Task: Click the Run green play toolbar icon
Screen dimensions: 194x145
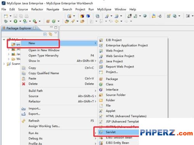Action: (x=16, y=21)
